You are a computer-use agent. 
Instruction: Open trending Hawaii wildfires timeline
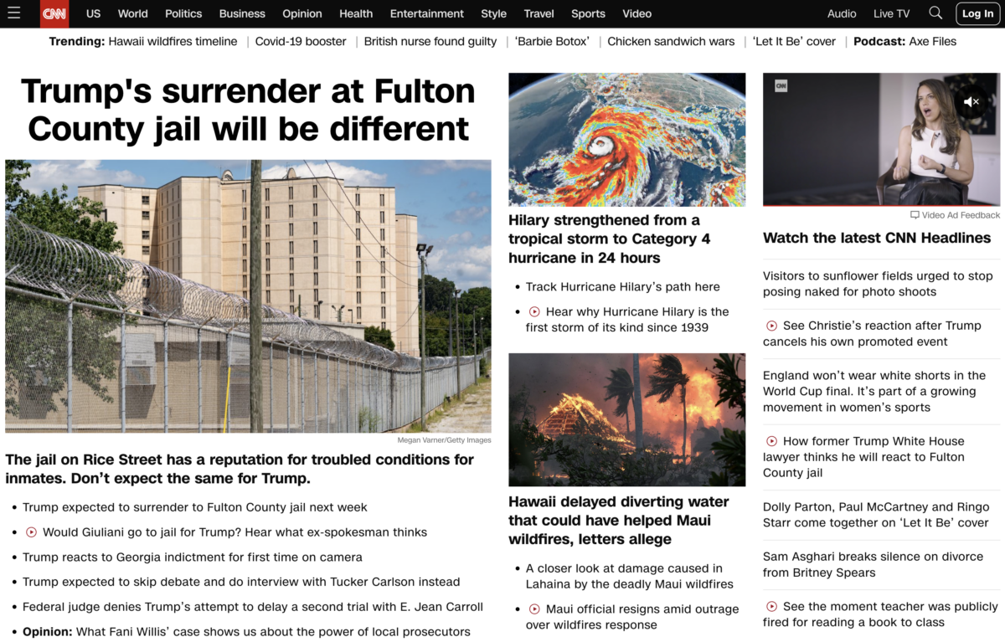[173, 41]
